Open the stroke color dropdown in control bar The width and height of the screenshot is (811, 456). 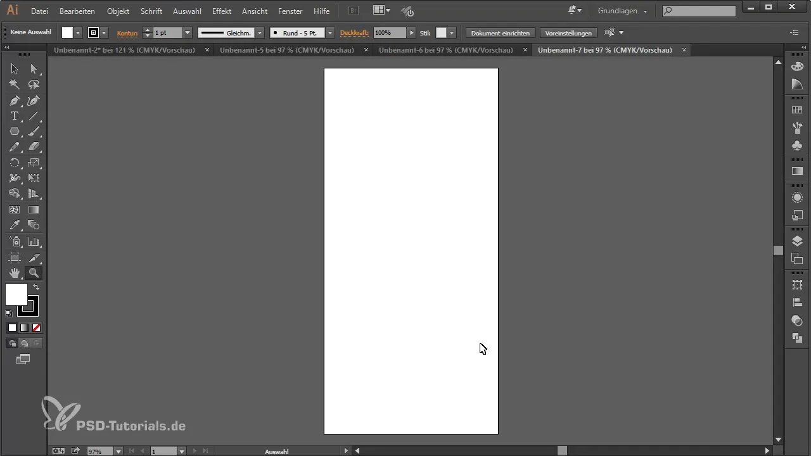coord(105,32)
